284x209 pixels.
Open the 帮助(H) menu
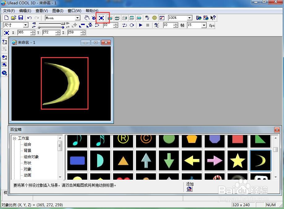tap(92, 11)
